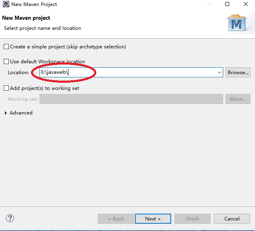Click the Advanced label text
Image resolution: width=255 pixels, height=231 pixels.
[x=21, y=113]
